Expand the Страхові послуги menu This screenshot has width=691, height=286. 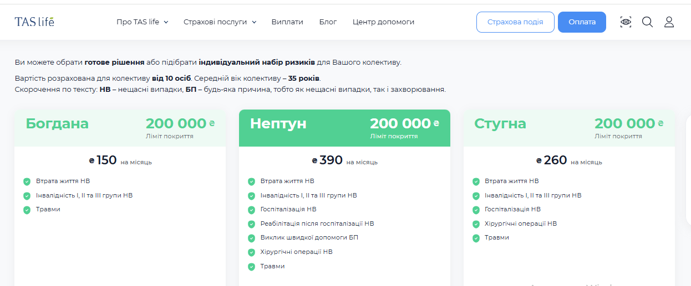click(220, 22)
